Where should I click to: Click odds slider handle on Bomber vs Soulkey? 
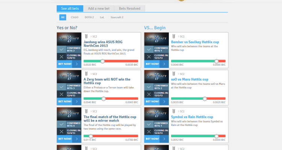[x=217, y=61]
